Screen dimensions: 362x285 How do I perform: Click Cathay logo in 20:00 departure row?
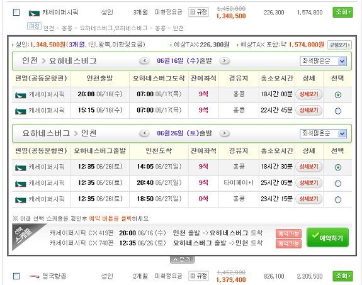coord(21,95)
